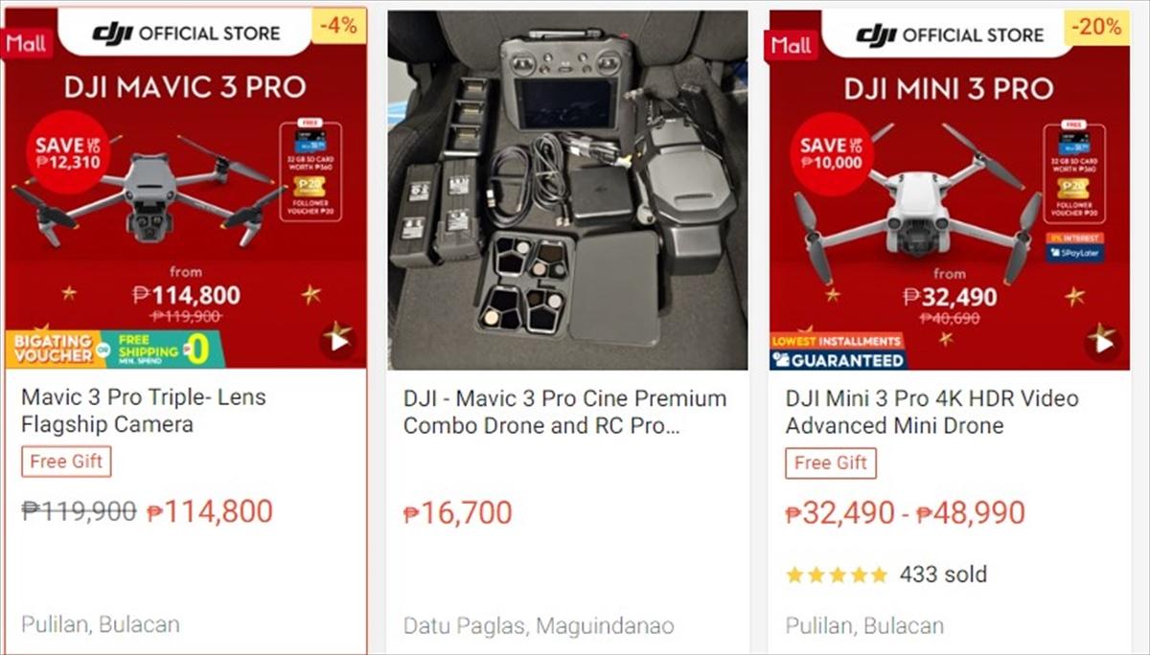1150x655 pixels.
Task: Click the Free Gift tag under Mavic 3 Pro
Action: (66, 462)
